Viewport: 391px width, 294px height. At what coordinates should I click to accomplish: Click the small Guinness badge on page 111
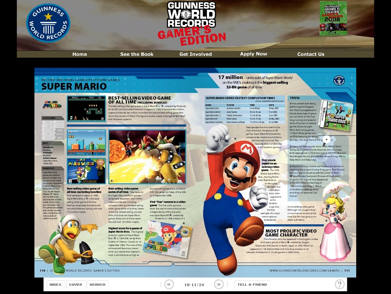coord(339,80)
